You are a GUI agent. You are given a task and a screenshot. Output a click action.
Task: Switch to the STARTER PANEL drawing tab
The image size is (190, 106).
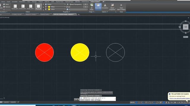[45, 14]
